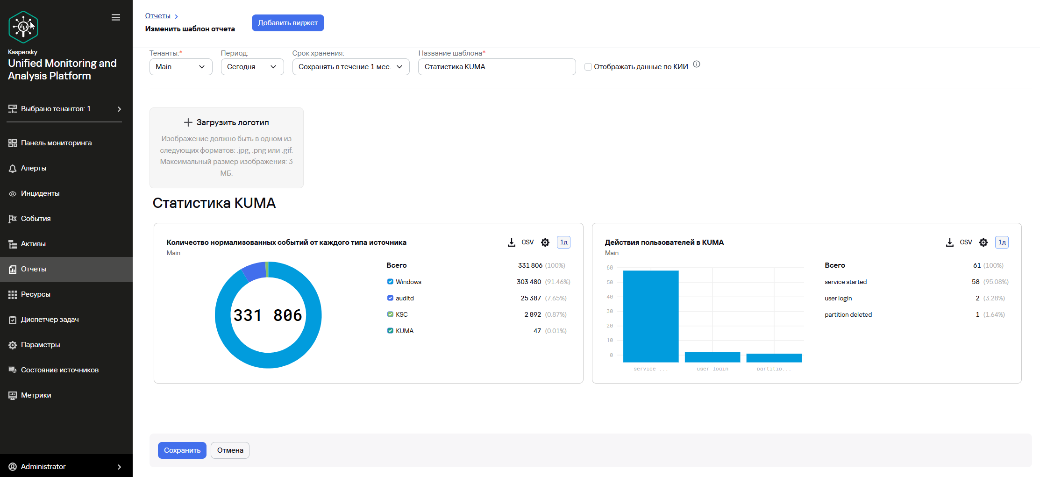The width and height of the screenshot is (1040, 477).
Task: Open the Срок хранения dropdown
Action: tap(351, 67)
